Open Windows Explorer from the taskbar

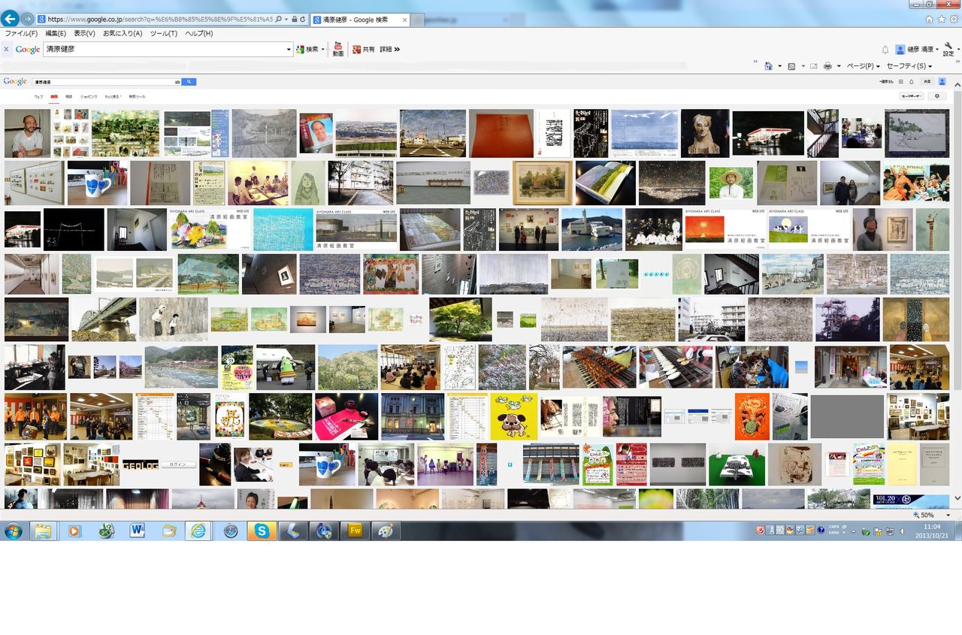click(x=44, y=531)
